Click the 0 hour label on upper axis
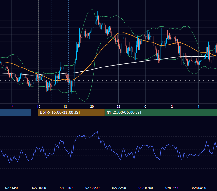Viewport: 217px width, 191px height. click(145, 107)
